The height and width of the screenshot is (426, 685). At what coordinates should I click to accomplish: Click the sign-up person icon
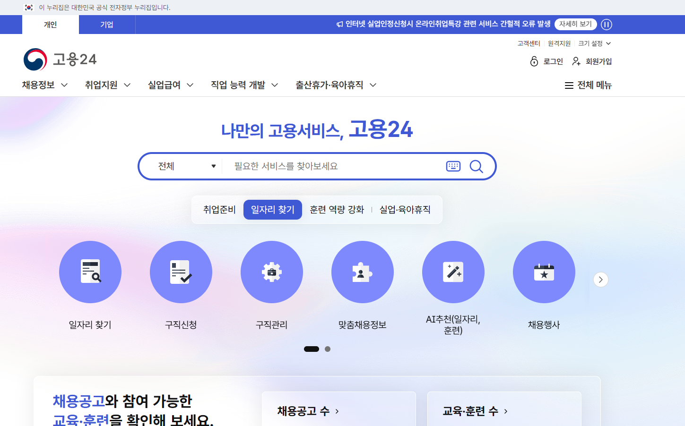click(576, 61)
